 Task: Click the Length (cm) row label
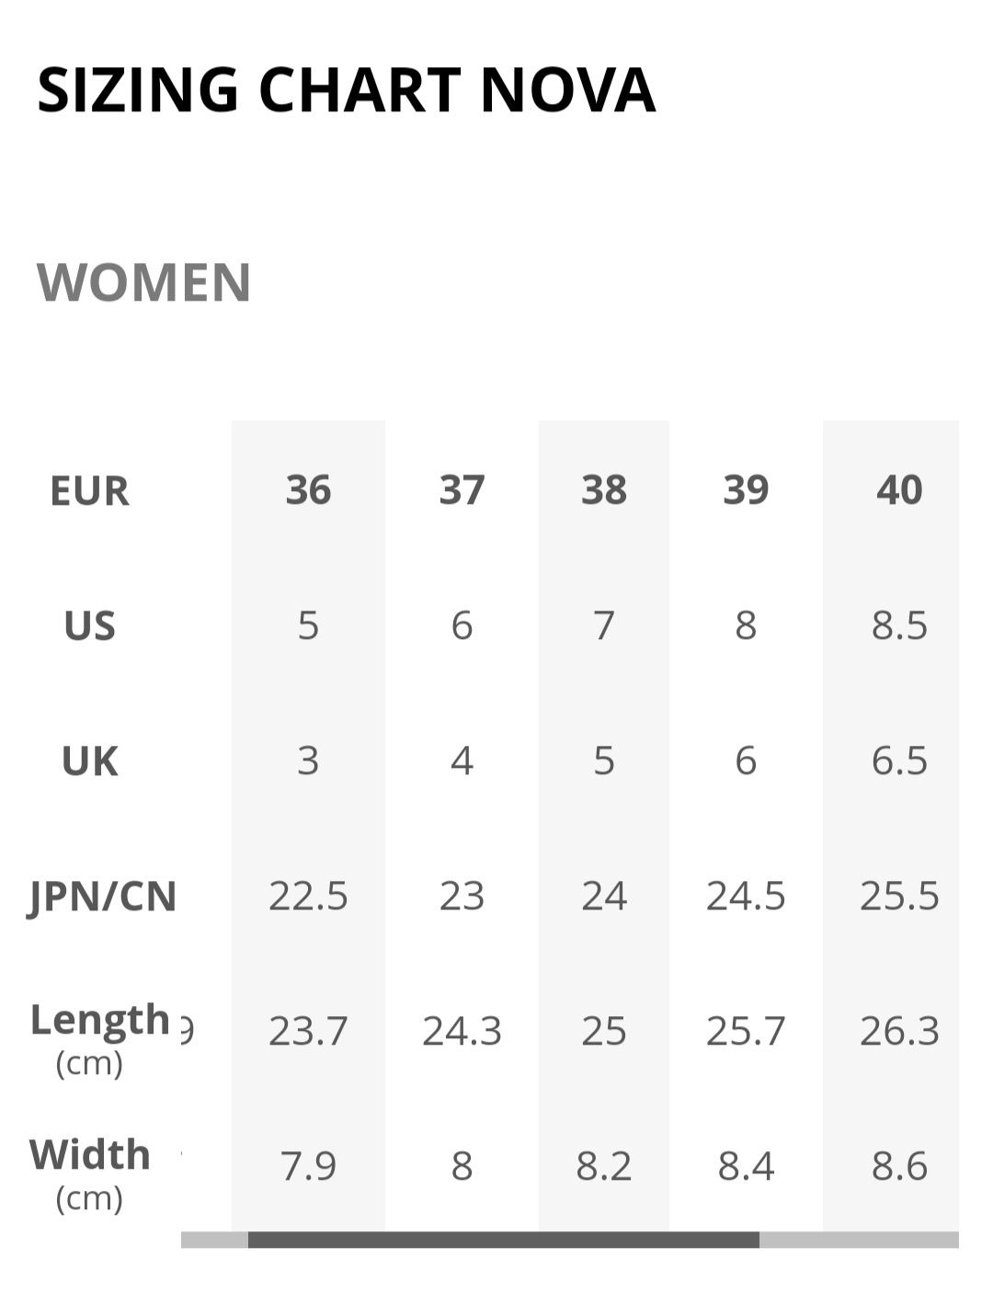[x=99, y=1039]
